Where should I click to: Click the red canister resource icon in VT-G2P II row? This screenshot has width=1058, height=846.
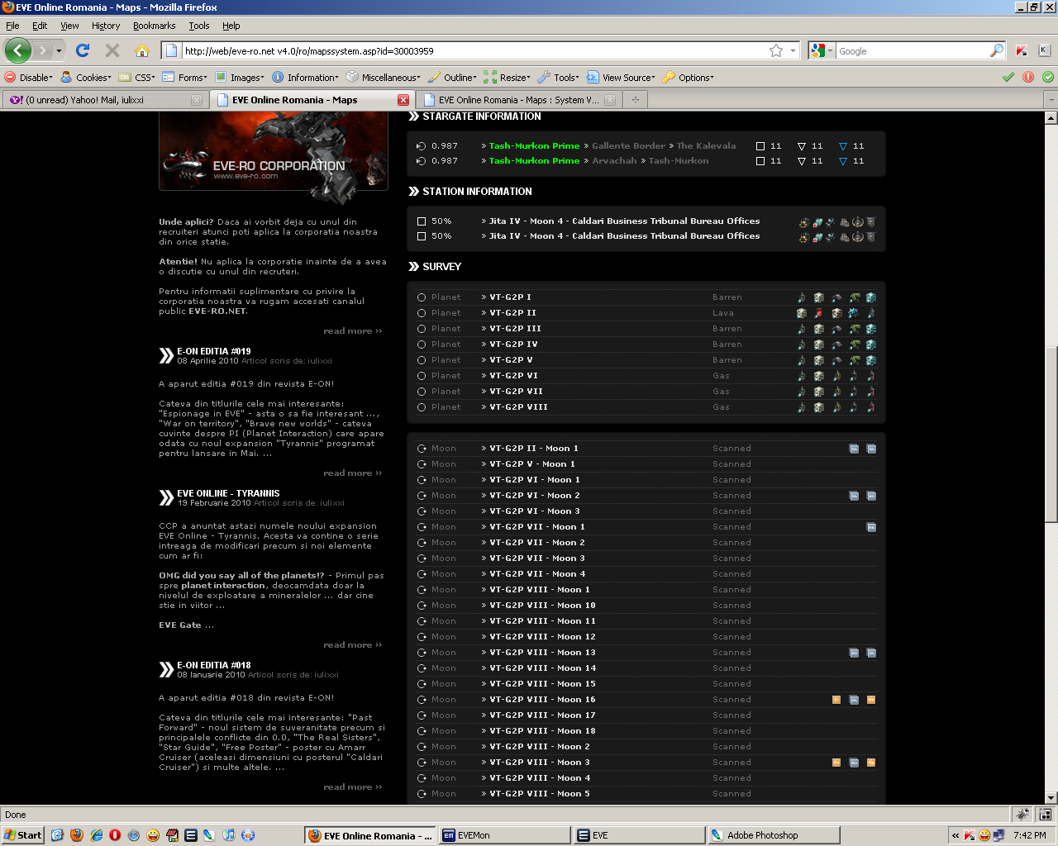pos(819,313)
